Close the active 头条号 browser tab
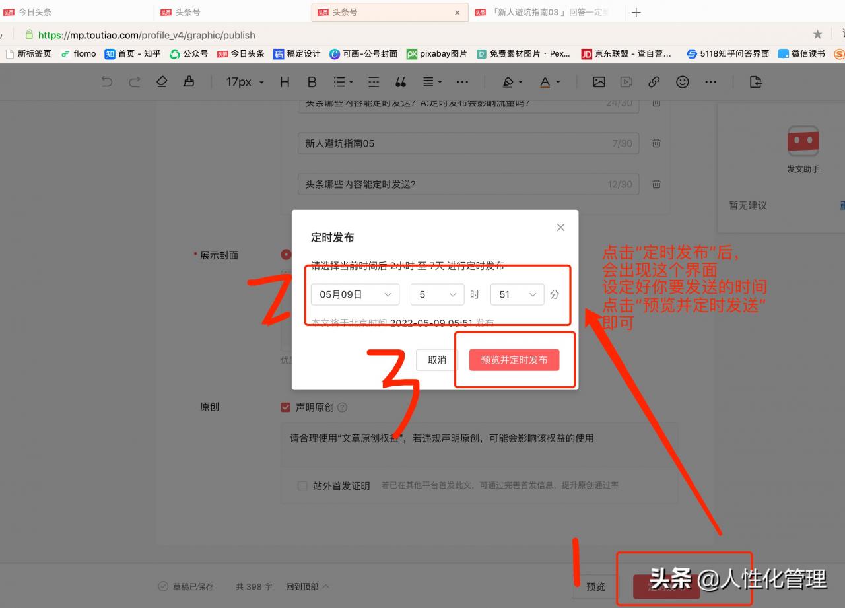 (457, 13)
